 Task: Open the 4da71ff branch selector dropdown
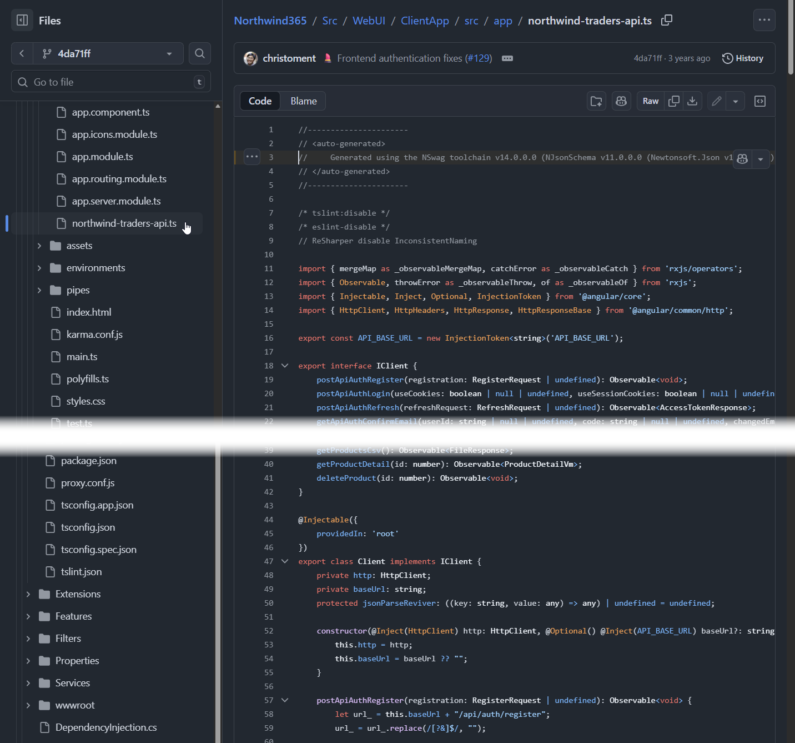coord(107,53)
